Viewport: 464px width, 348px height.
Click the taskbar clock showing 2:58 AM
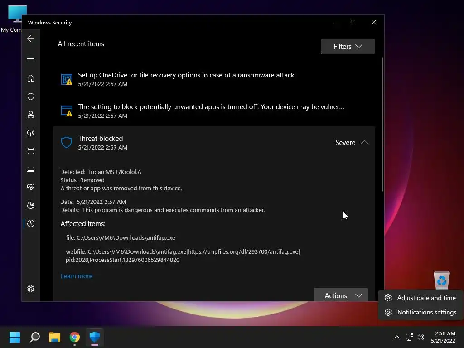[x=443, y=337]
